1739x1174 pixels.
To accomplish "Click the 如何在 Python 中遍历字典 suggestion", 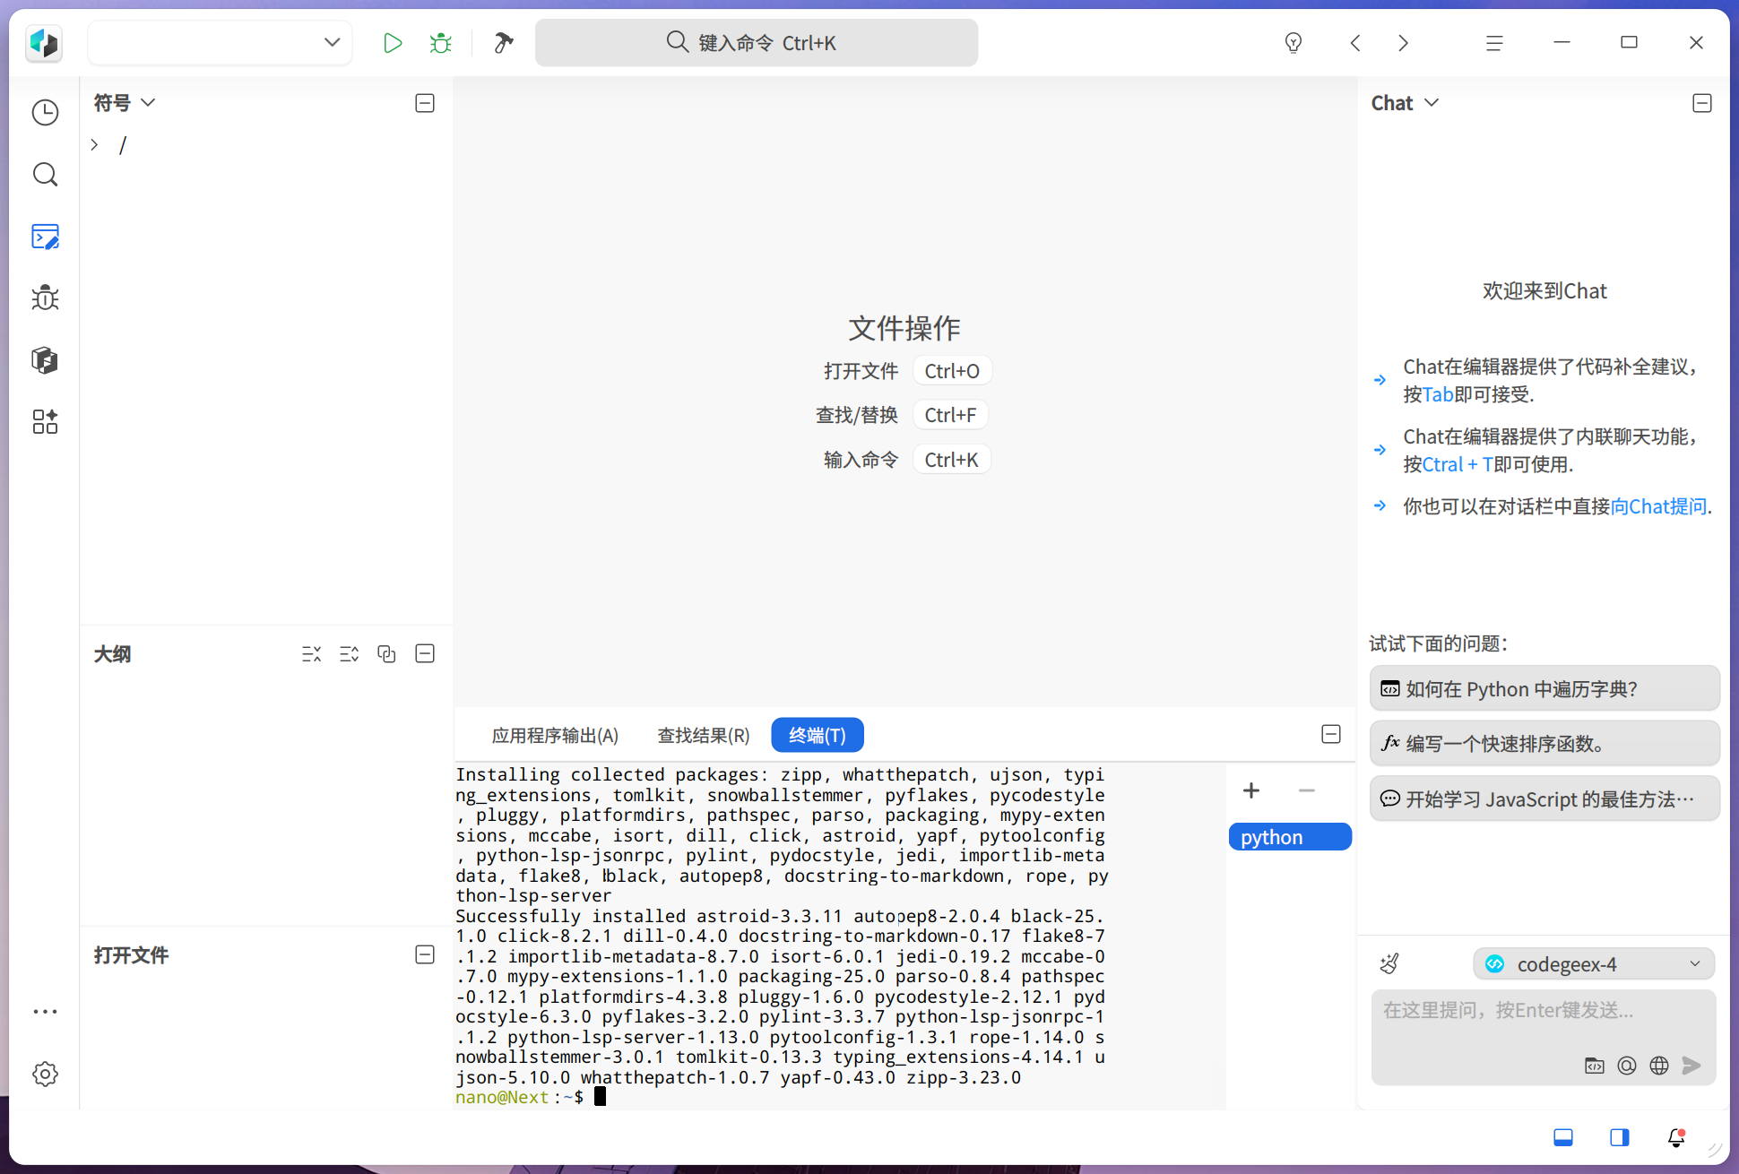I will [1544, 689].
